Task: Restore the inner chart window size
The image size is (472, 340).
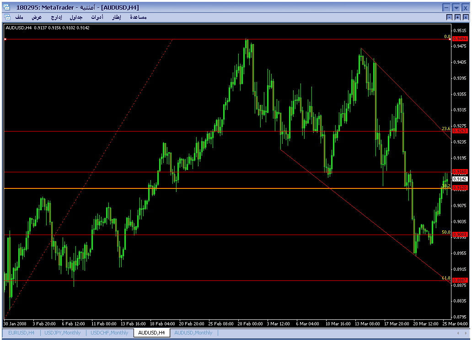Action: (x=457, y=17)
